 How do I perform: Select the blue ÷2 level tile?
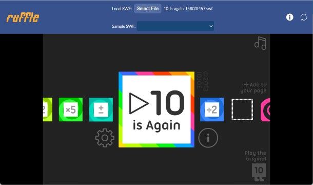coord(212,109)
